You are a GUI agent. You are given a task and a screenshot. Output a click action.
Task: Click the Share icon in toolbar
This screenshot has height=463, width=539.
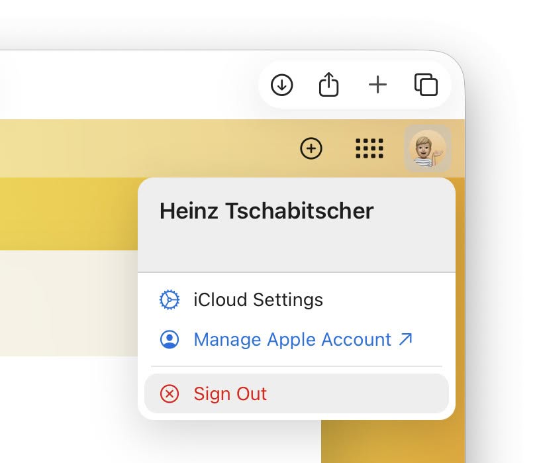(x=328, y=84)
